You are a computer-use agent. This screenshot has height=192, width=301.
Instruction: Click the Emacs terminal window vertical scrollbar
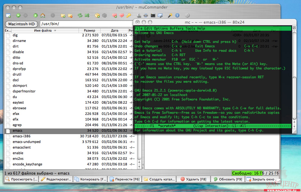click(294, 97)
